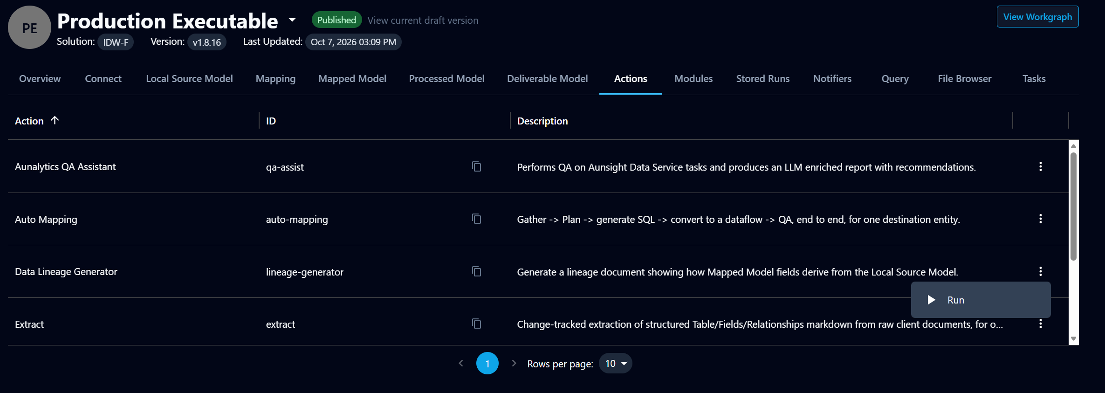The width and height of the screenshot is (1105, 393).
Task: Go to next page arrow
Action: pyautogui.click(x=514, y=363)
